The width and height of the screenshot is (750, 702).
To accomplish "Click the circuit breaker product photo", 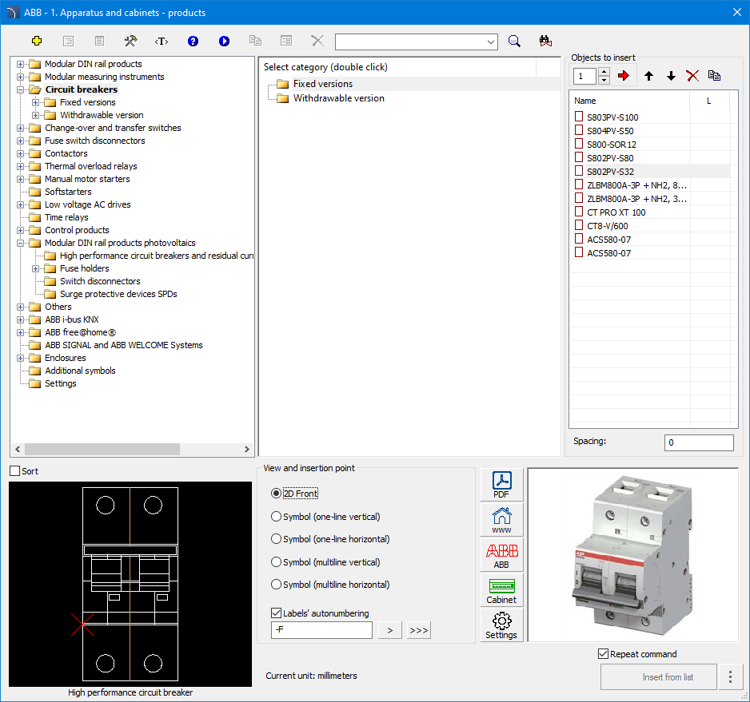I will click(x=632, y=555).
